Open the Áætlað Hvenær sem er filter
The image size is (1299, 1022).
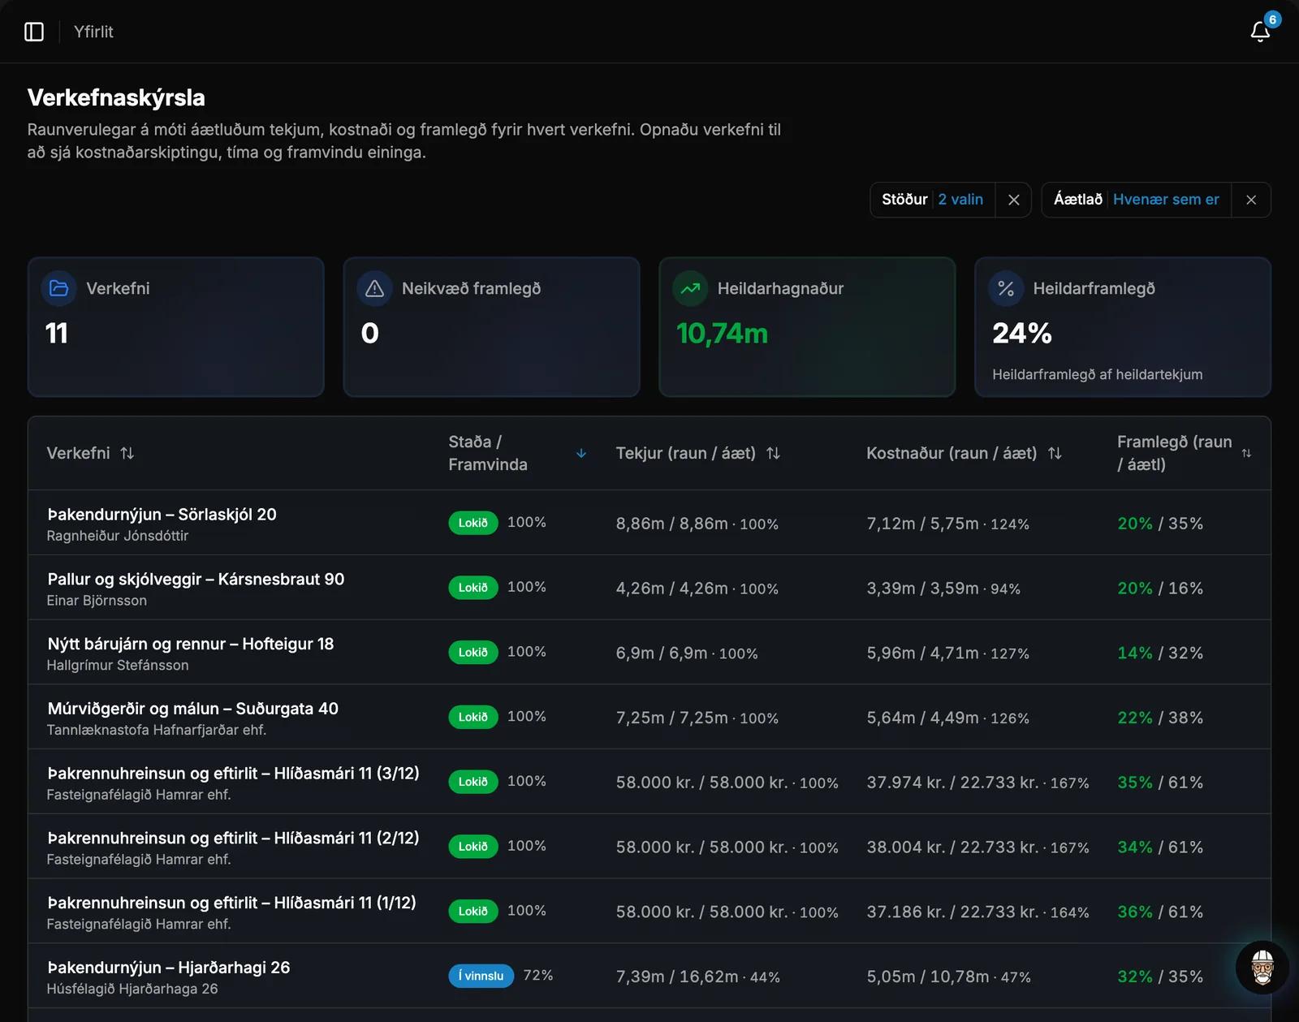[1137, 200]
